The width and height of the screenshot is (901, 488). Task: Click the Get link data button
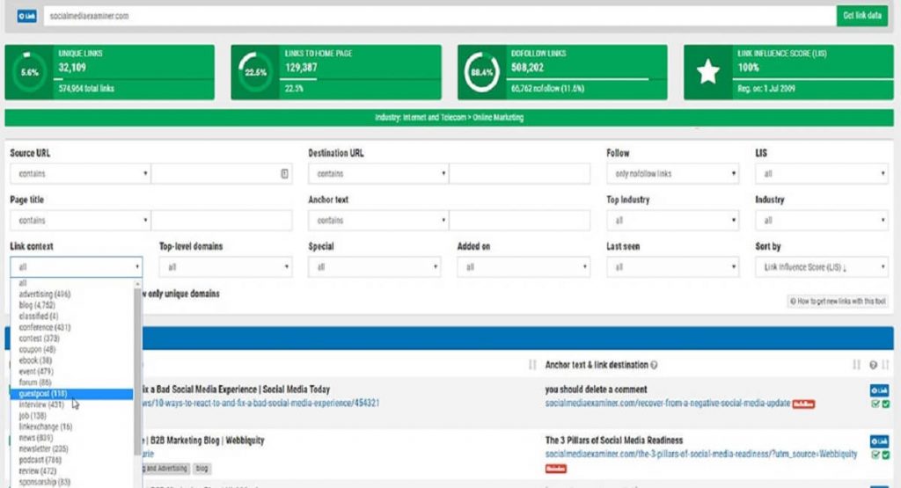pyautogui.click(x=862, y=16)
